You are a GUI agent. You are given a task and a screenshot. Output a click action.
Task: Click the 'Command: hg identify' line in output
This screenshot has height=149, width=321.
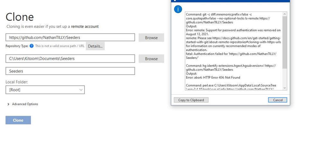[231, 66]
